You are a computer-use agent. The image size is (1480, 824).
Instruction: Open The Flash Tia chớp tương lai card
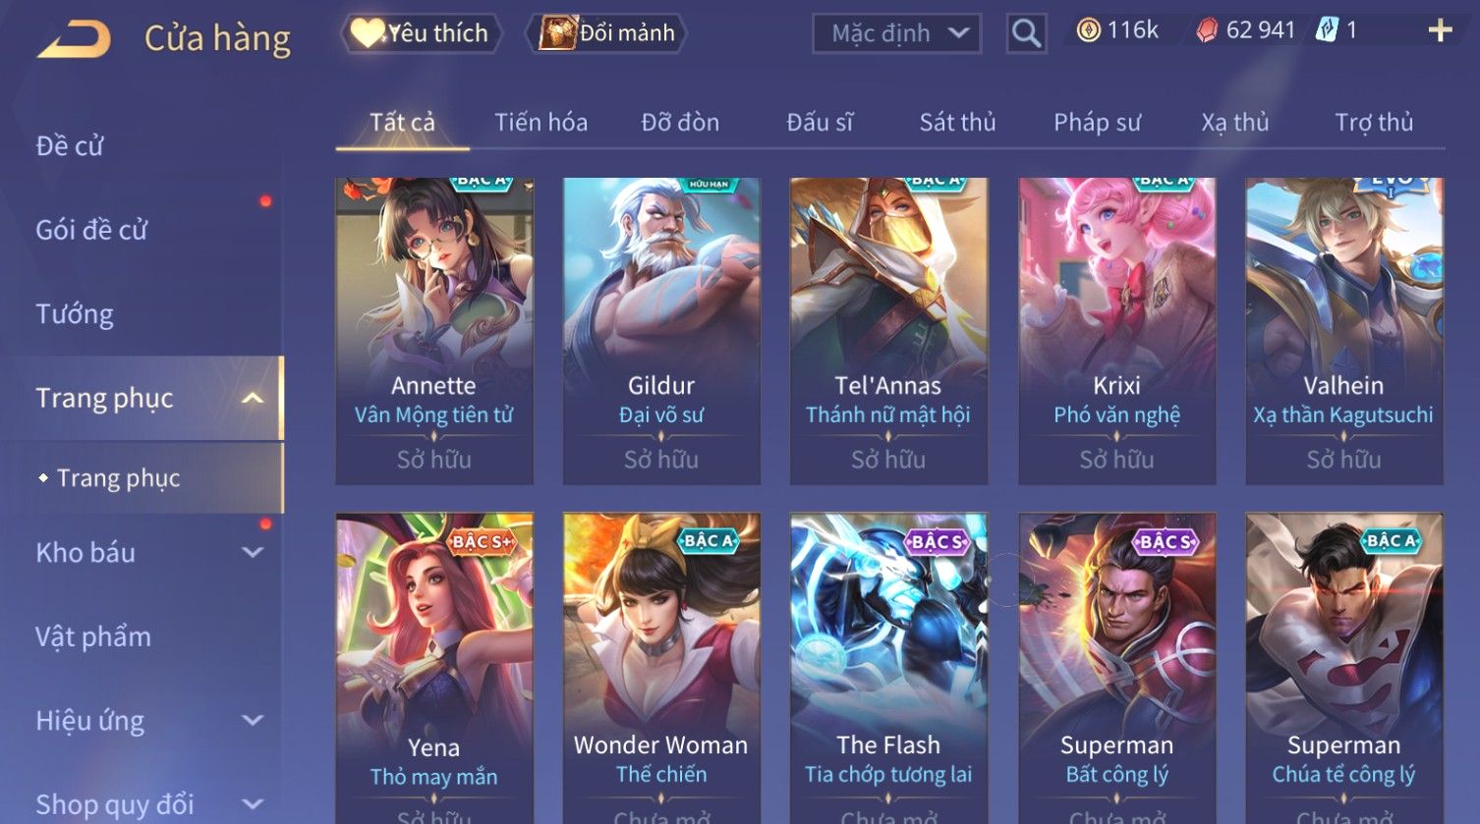coord(888,668)
